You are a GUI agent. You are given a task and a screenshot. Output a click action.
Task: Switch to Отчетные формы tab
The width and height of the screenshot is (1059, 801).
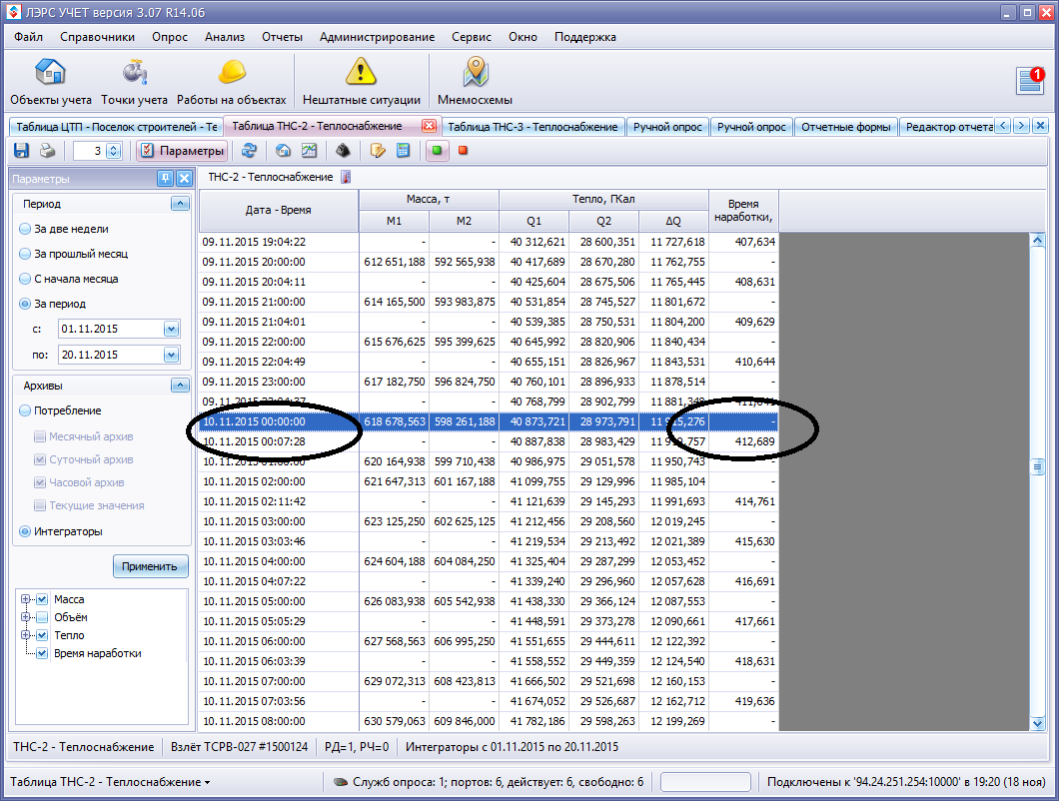tap(845, 127)
